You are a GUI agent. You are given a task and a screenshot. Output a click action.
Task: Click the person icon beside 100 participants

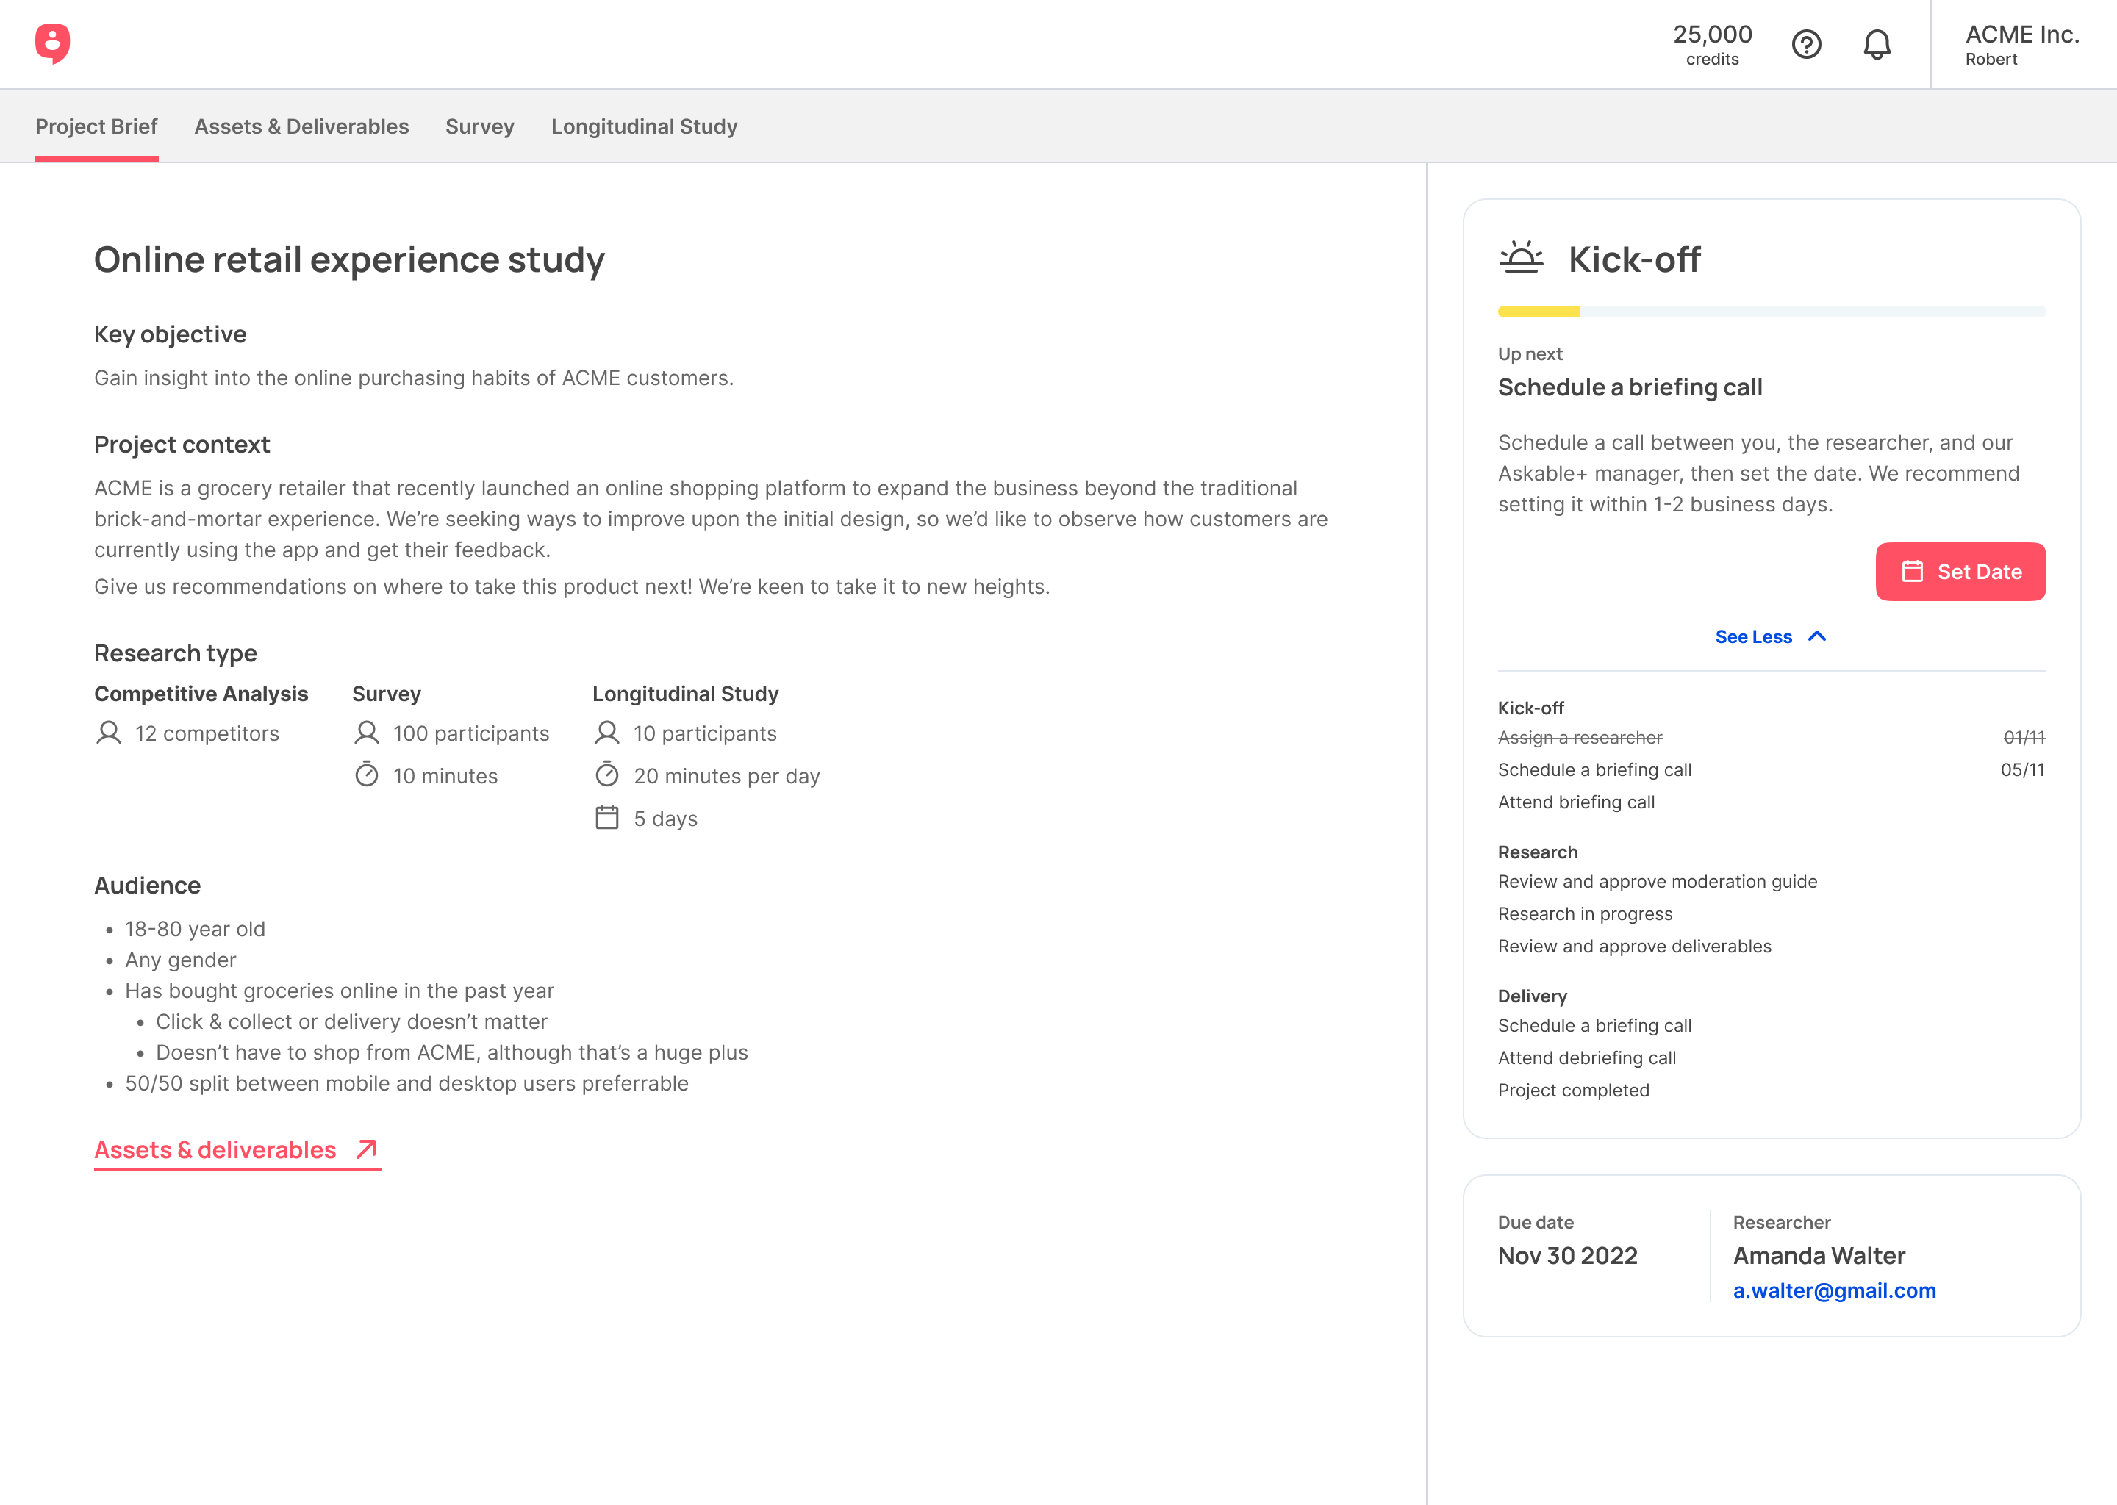pyautogui.click(x=366, y=733)
